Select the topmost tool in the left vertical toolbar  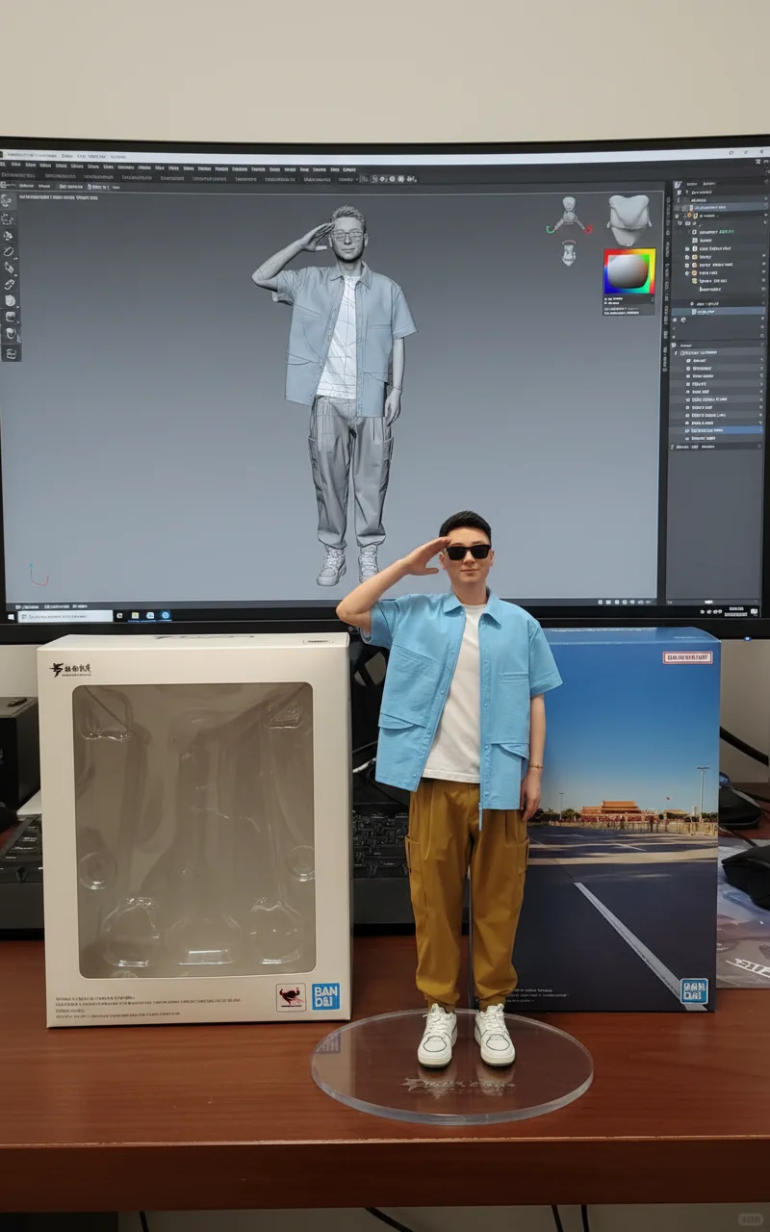point(9,201)
